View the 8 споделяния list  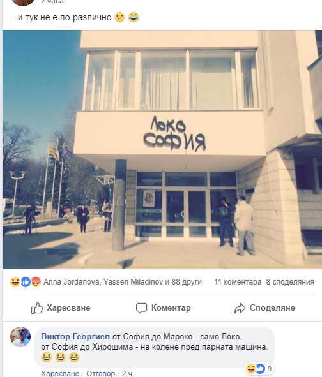coord(290,282)
